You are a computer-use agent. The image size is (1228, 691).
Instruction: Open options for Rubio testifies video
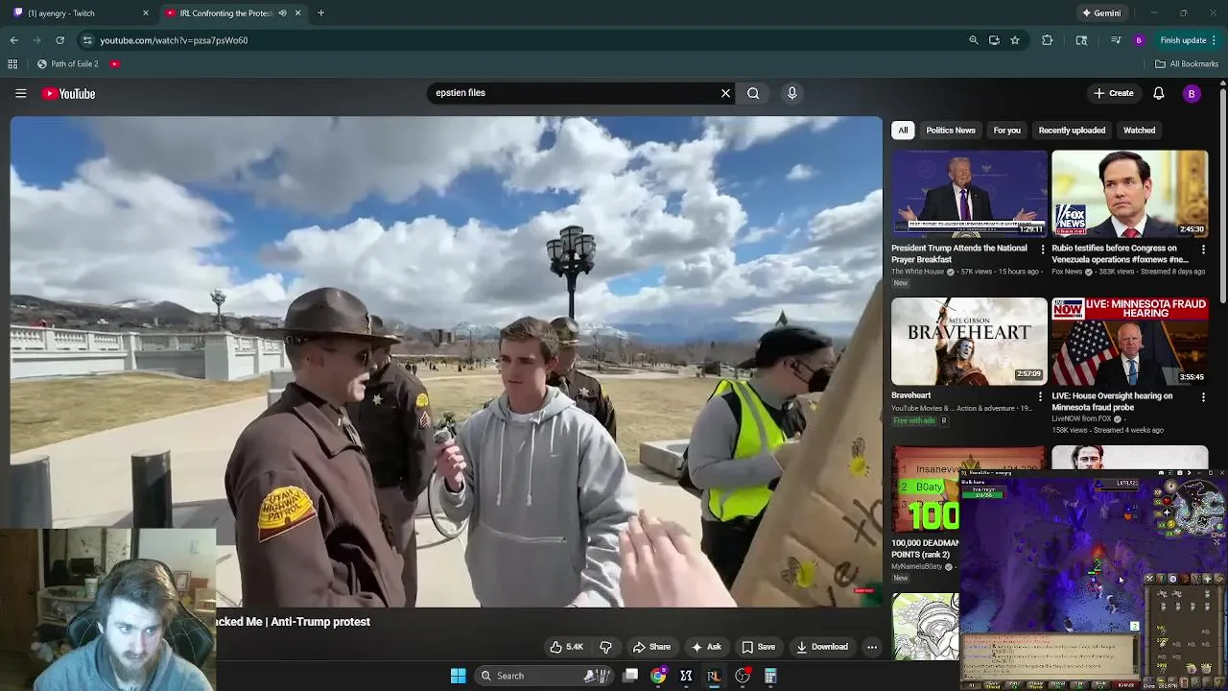(1203, 250)
